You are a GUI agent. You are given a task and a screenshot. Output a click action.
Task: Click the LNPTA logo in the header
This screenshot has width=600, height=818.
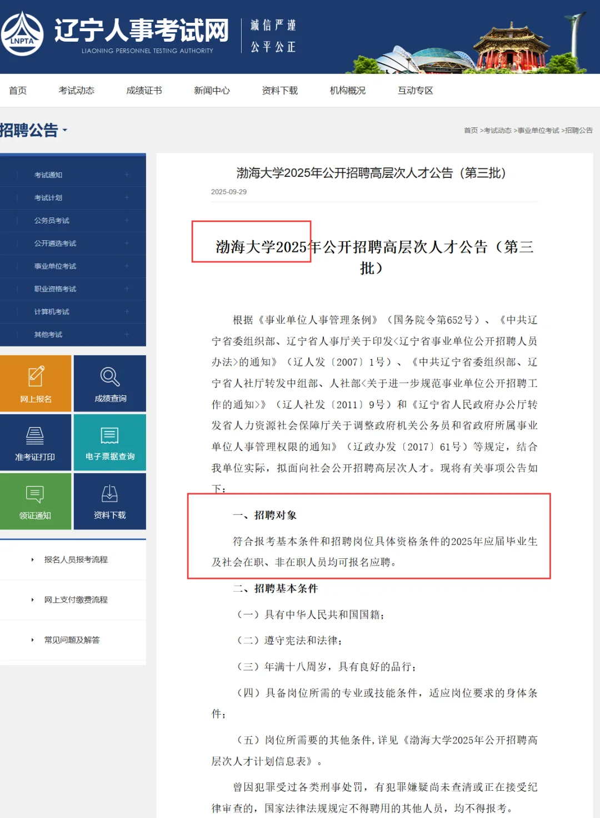[23, 33]
